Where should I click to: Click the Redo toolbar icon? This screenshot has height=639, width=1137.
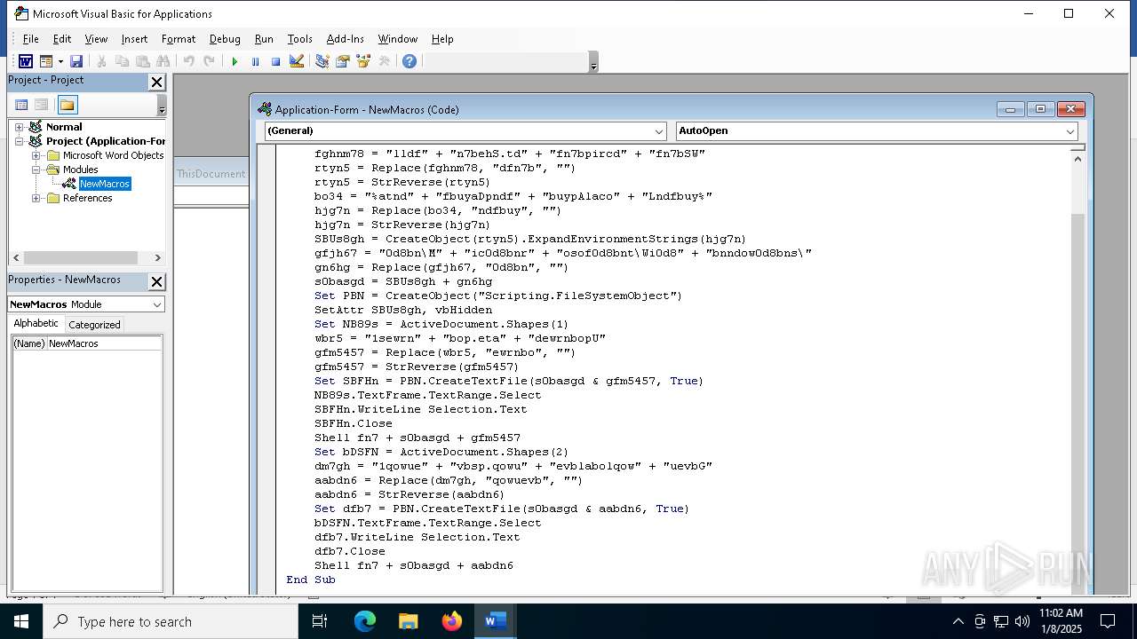click(209, 61)
